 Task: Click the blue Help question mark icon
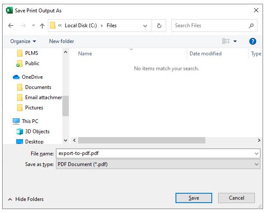click(252, 41)
